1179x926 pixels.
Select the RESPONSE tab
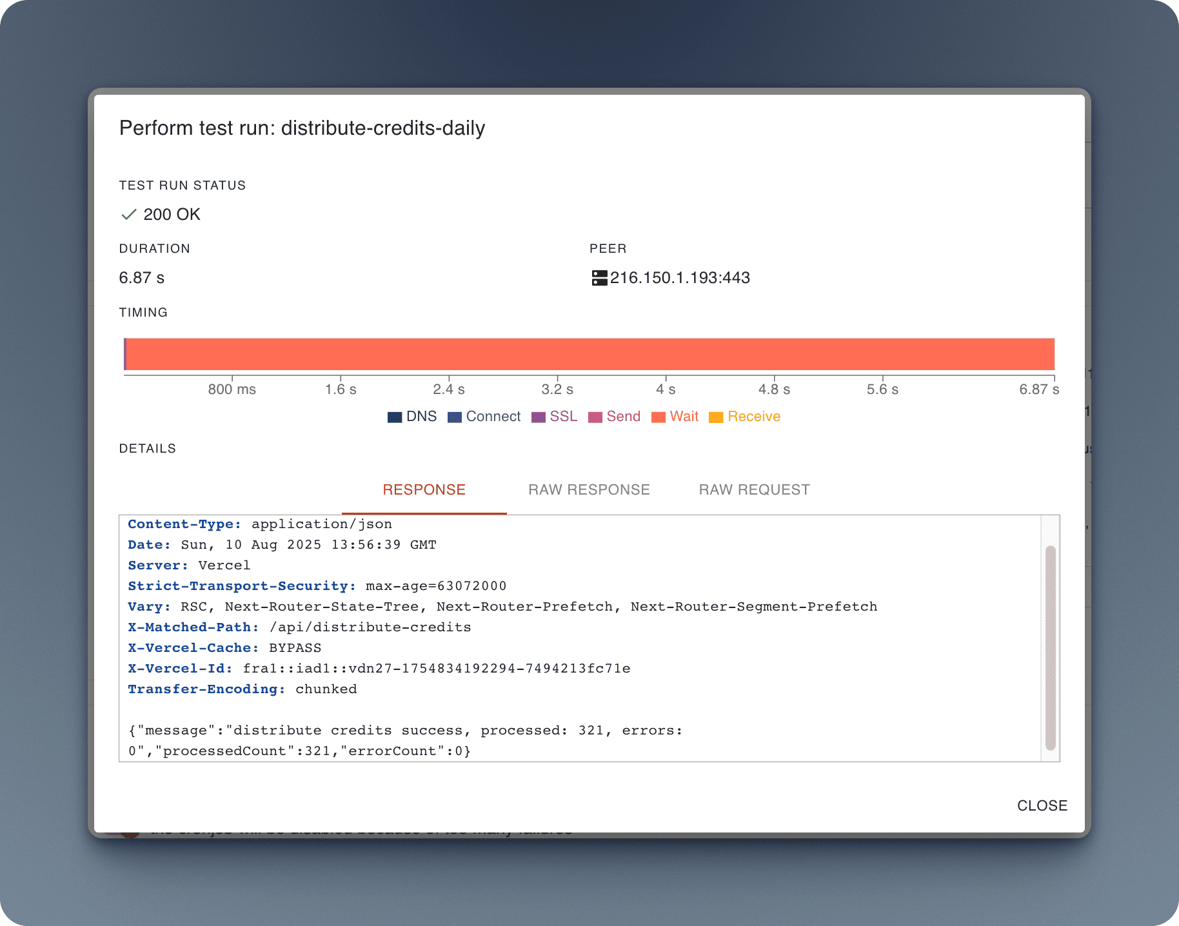[x=424, y=489]
